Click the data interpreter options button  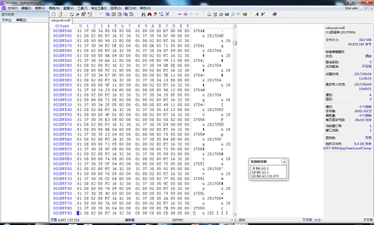coord(284,162)
